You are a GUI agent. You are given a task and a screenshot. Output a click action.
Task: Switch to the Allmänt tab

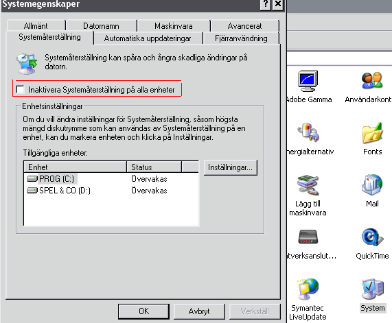coord(36,26)
